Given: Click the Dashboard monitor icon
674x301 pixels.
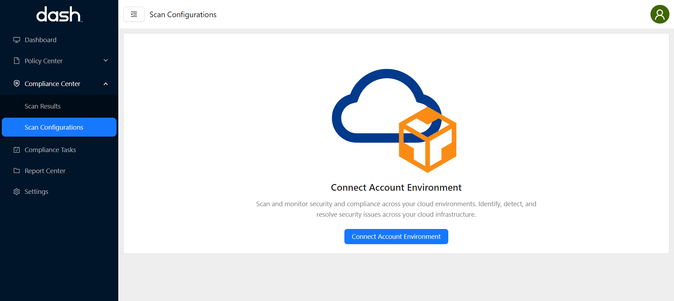Looking at the screenshot, I should click(x=16, y=40).
